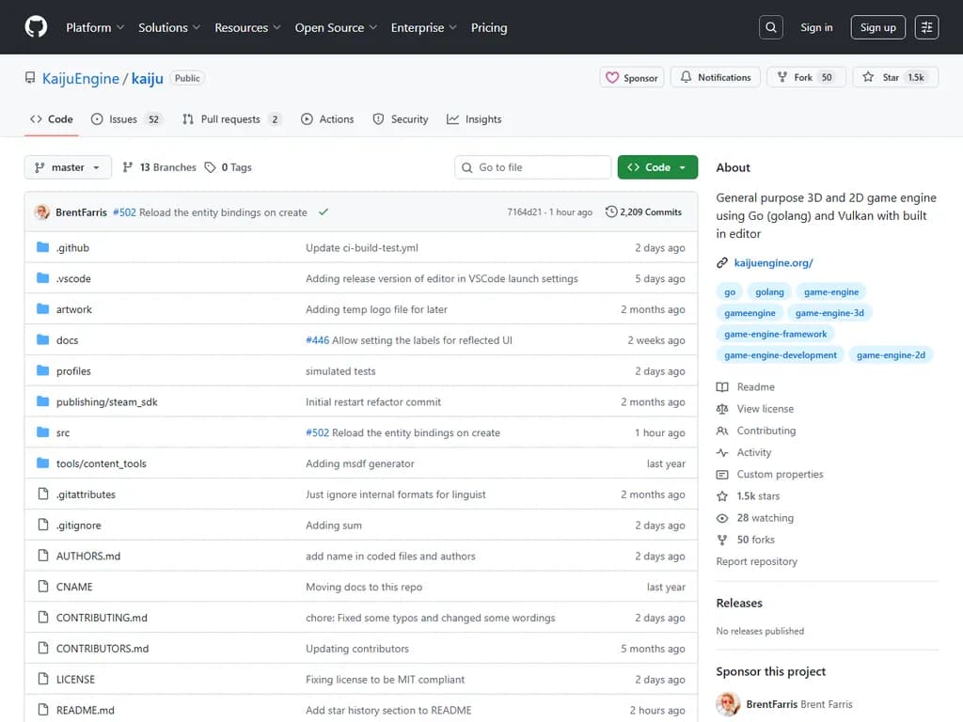The width and height of the screenshot is (963, 722).
Task: Open the command palette icon button
Action: (x=926, y=27)
